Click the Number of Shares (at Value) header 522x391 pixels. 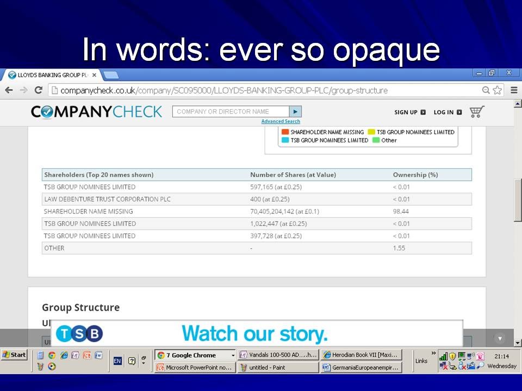[293, 175]
